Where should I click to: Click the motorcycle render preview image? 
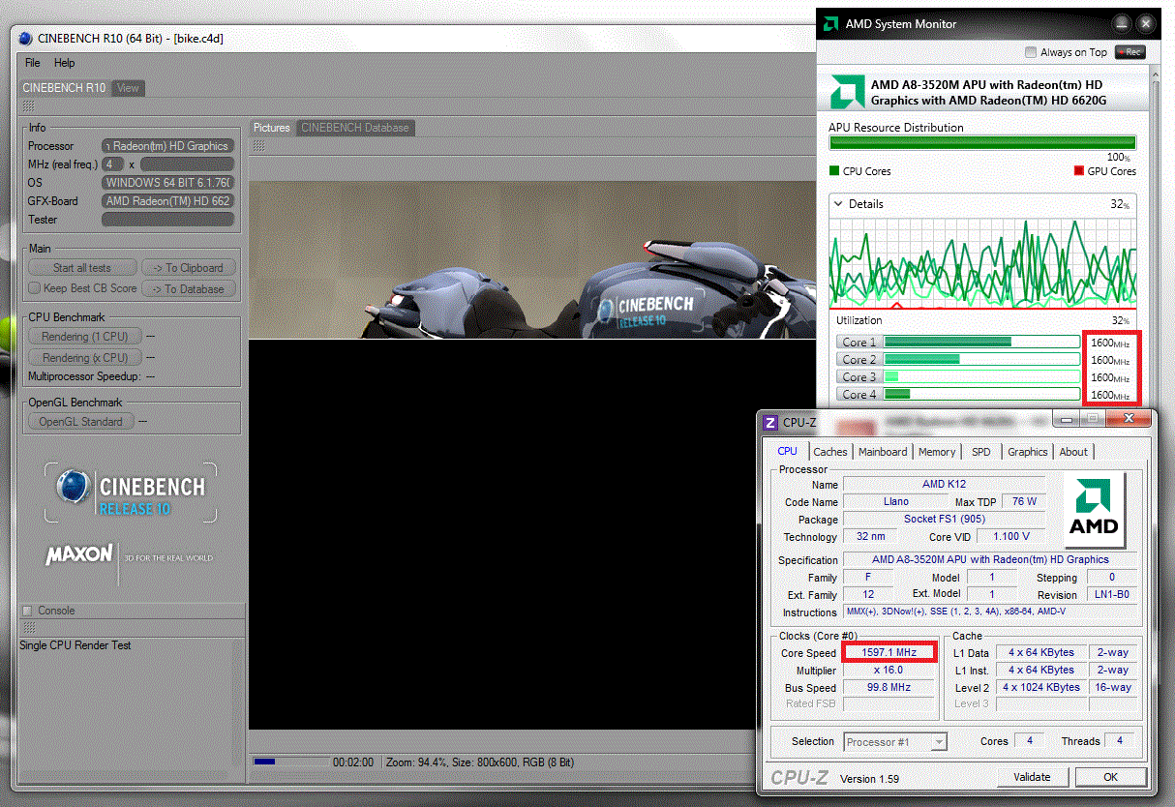click(532, 259)
